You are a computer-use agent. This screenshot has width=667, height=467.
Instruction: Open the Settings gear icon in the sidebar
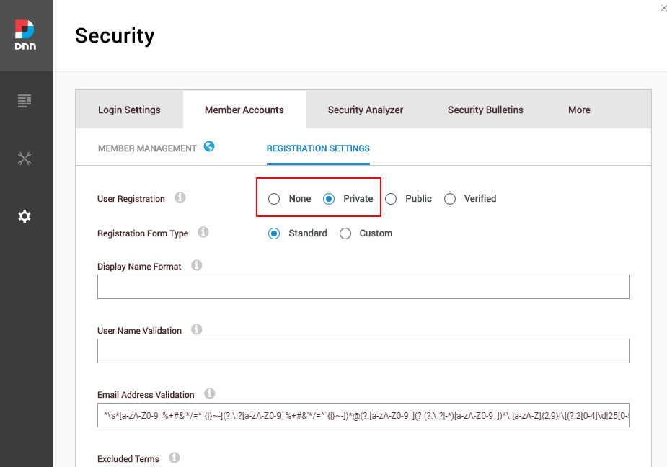[x=25, y=216]
